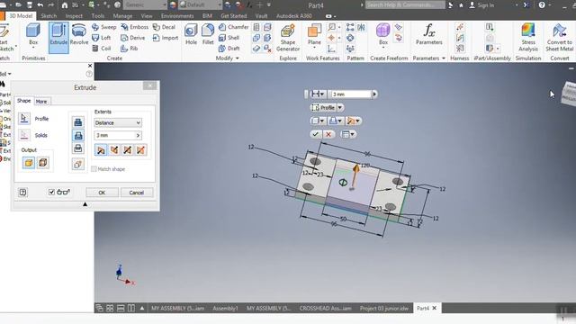Viewport: 576px width, 324px height.
Task: Confirm extrude with mini-toolbar green check
Action: pyautogui.click(x=315, y=134)
